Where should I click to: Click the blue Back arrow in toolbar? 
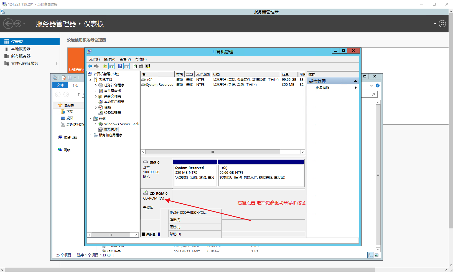(90, 66)
